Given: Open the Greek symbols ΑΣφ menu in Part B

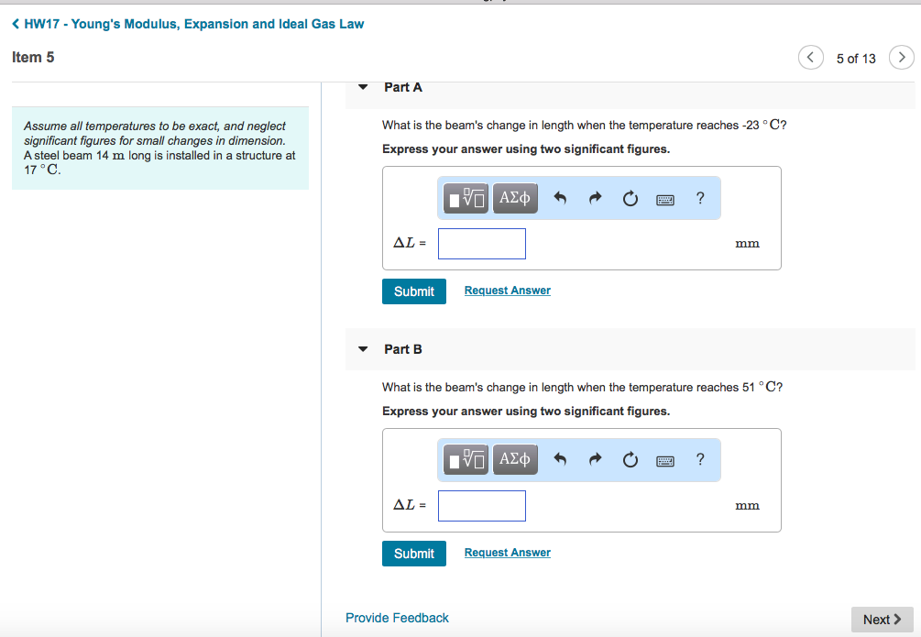Looking at the screenshot, I should tap(515, 459).
